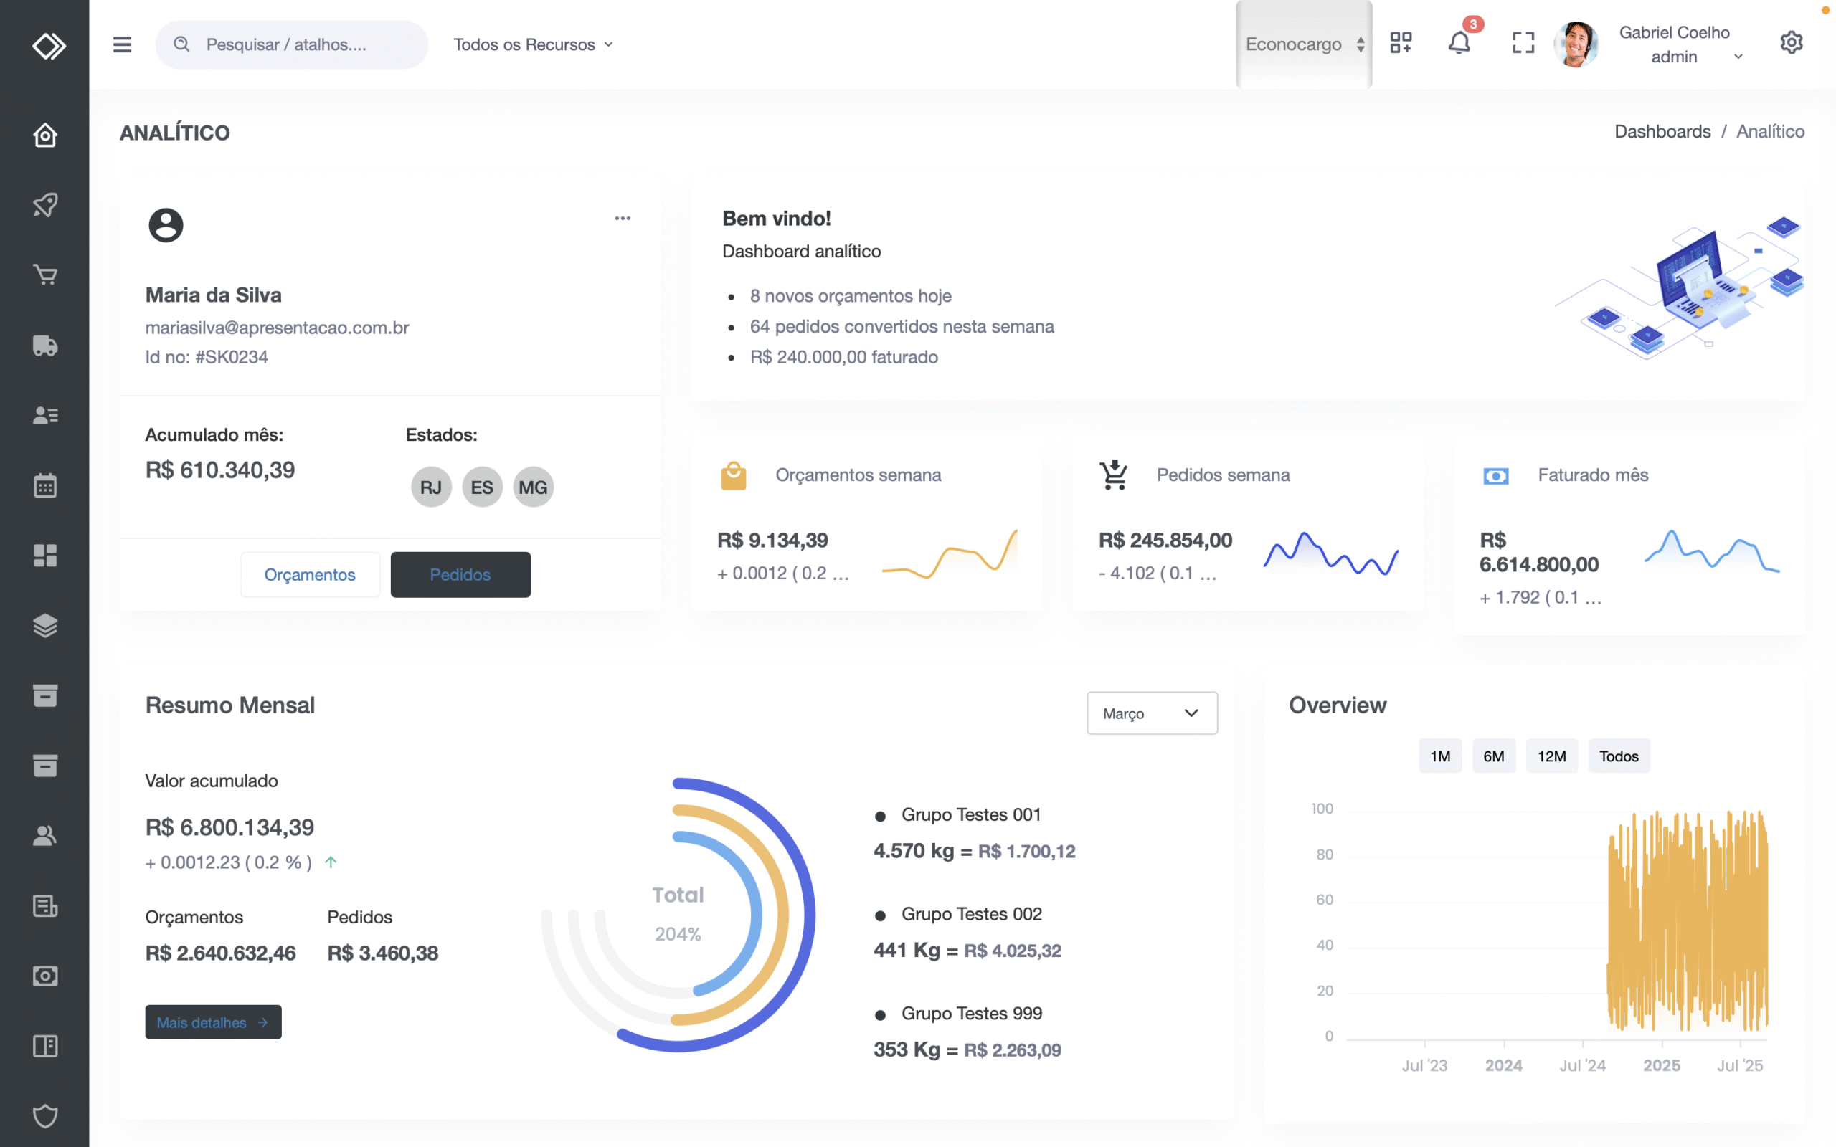Open the Econocargo company selector

pyautogui.click(x=1303, y=44)
